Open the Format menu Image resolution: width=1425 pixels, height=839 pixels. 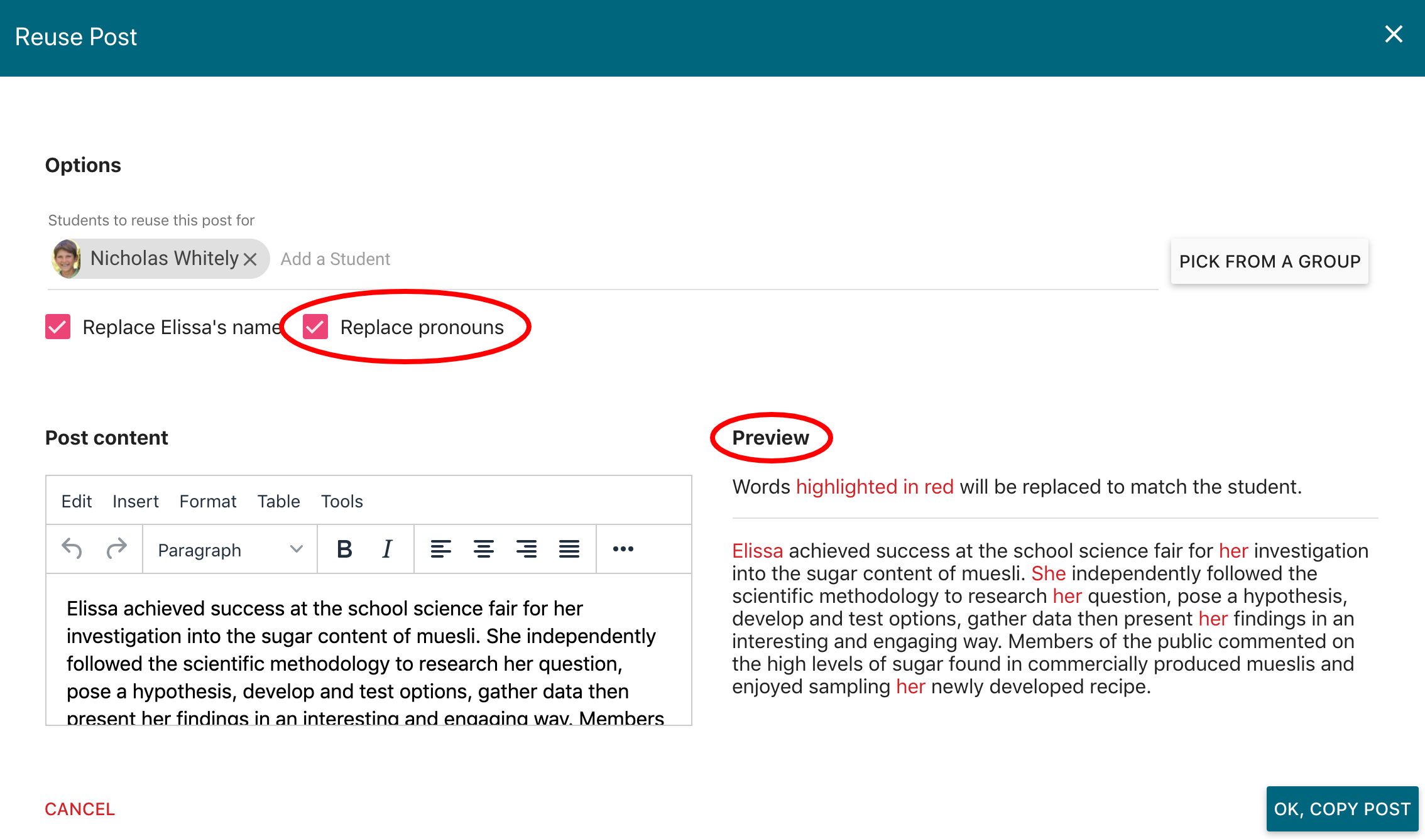pos(207,501)
